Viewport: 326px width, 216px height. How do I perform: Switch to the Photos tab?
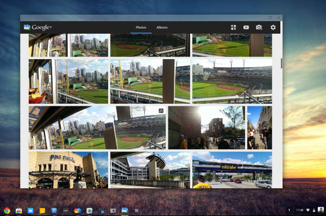click(x=141, y=28)
